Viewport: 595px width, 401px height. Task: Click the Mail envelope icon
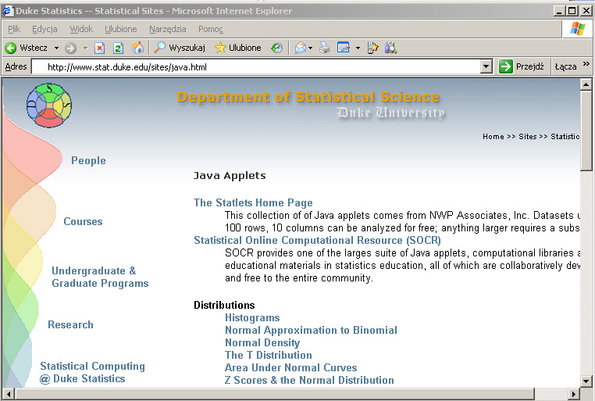pyautogui.click(x=300, y=48)
